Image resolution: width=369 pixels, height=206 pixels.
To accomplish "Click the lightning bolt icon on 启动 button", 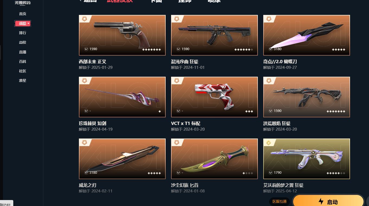I will 321,201.
